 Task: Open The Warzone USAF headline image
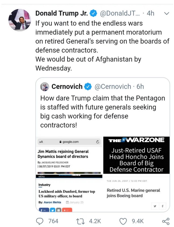(137, 155)
